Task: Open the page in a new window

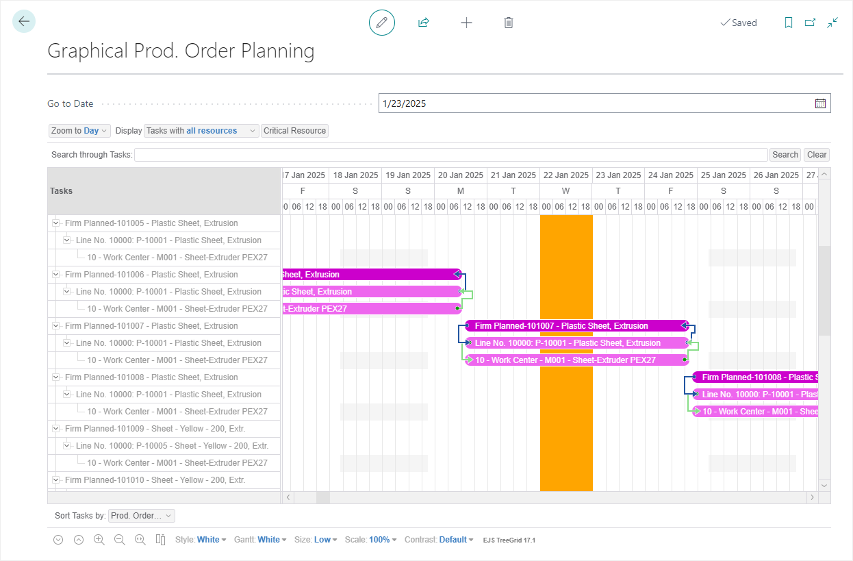Action: coord(810,23)
